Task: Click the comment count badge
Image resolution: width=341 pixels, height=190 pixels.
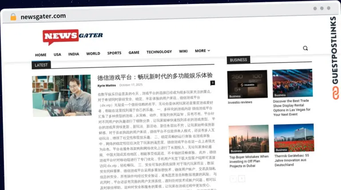Action: tap(213, 83)
